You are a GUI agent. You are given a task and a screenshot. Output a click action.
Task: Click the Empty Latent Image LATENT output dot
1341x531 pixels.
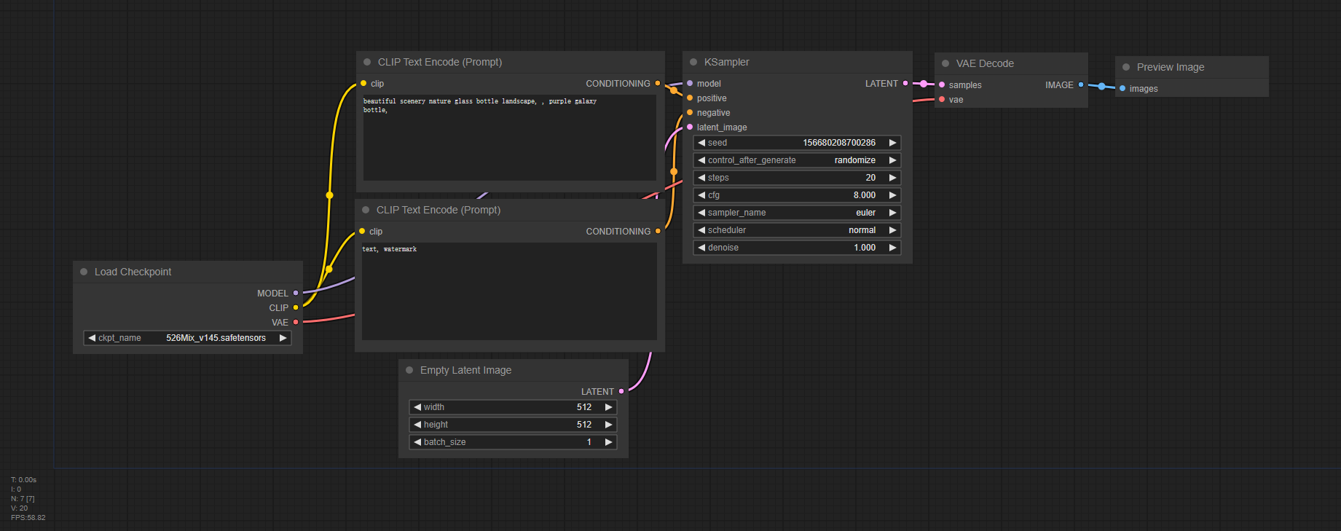tap(621, 391)
